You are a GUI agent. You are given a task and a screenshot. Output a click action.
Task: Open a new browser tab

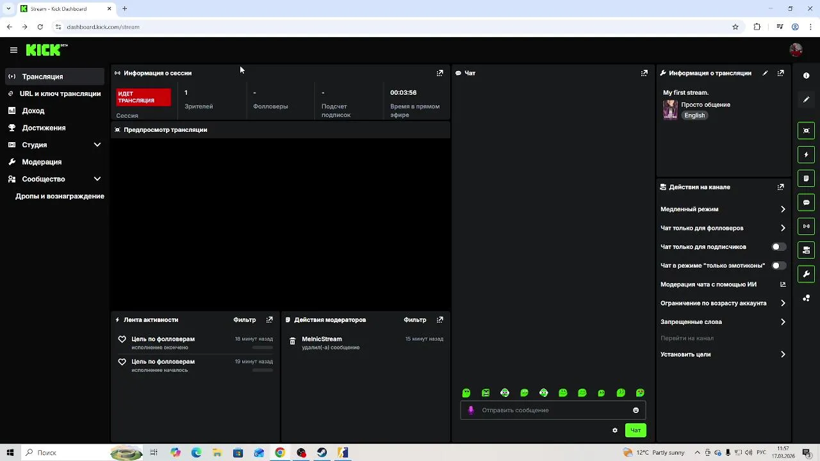pyautogui.click(x=125, y=8)
